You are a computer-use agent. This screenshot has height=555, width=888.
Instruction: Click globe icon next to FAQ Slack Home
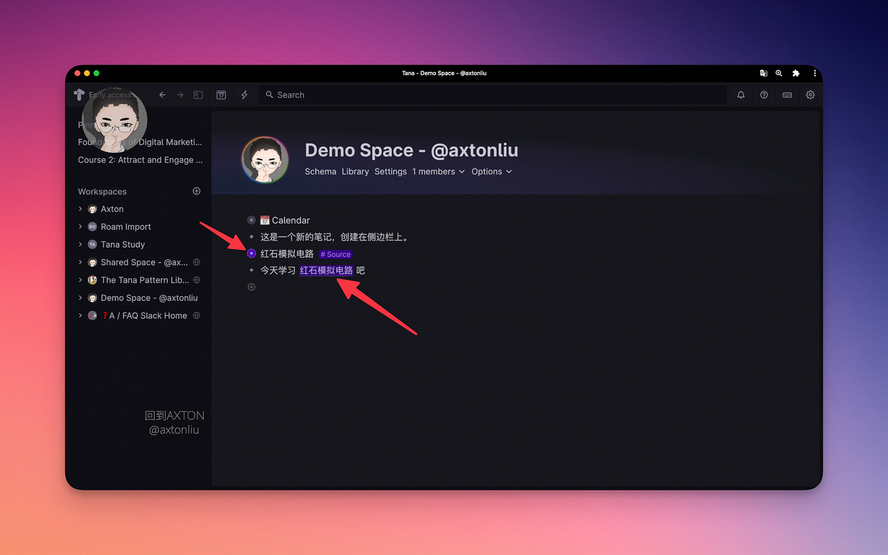coord(196,316)
